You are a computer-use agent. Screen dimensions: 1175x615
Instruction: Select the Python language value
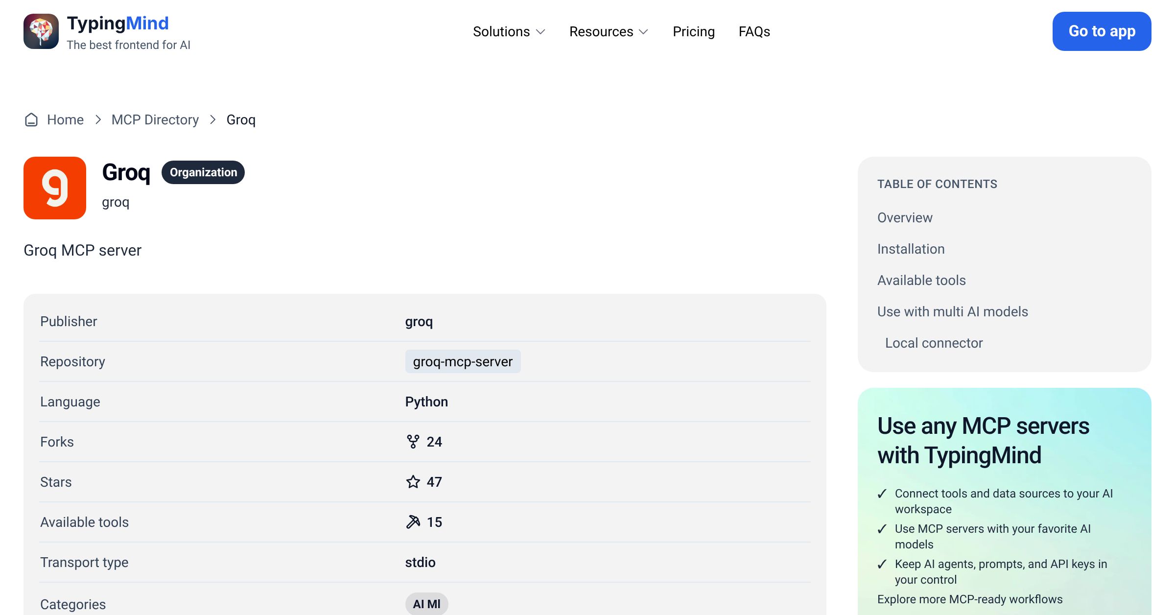click(x=426, y=402)
